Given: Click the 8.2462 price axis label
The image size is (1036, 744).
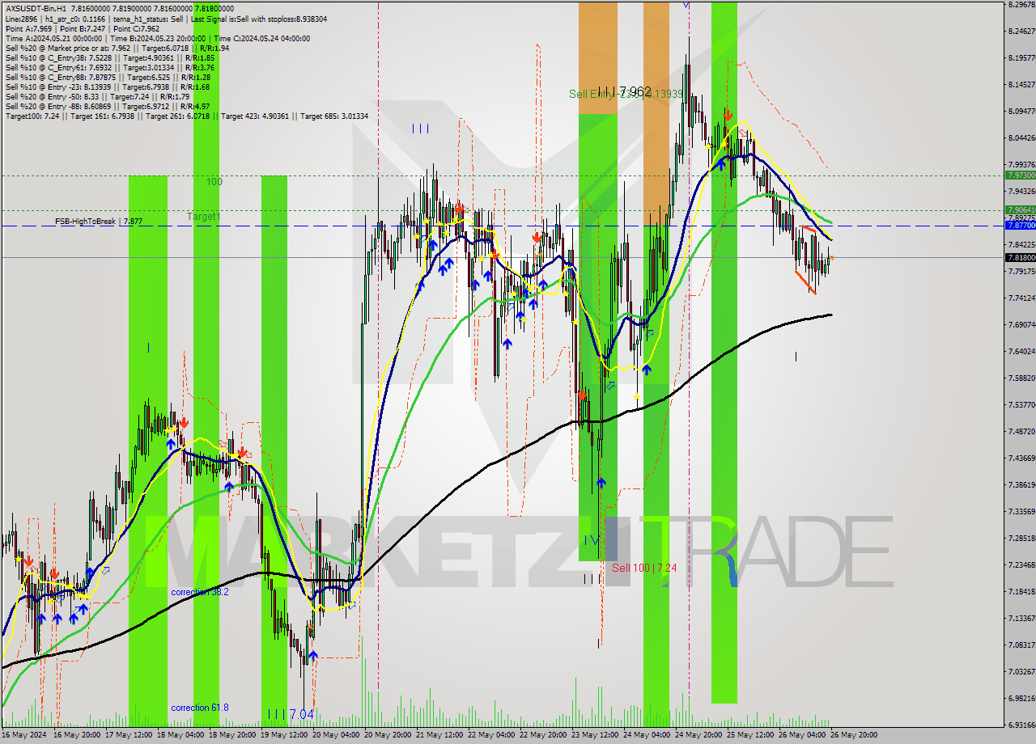Looking at the screenshot, I should (x=1021, y=32).
